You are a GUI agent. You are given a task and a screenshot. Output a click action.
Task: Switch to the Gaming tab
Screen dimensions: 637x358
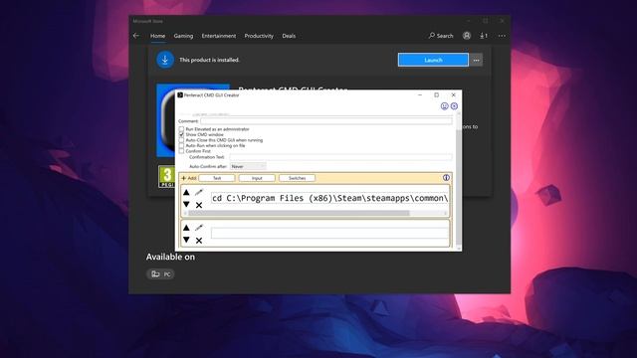click(x=183, y=36)
